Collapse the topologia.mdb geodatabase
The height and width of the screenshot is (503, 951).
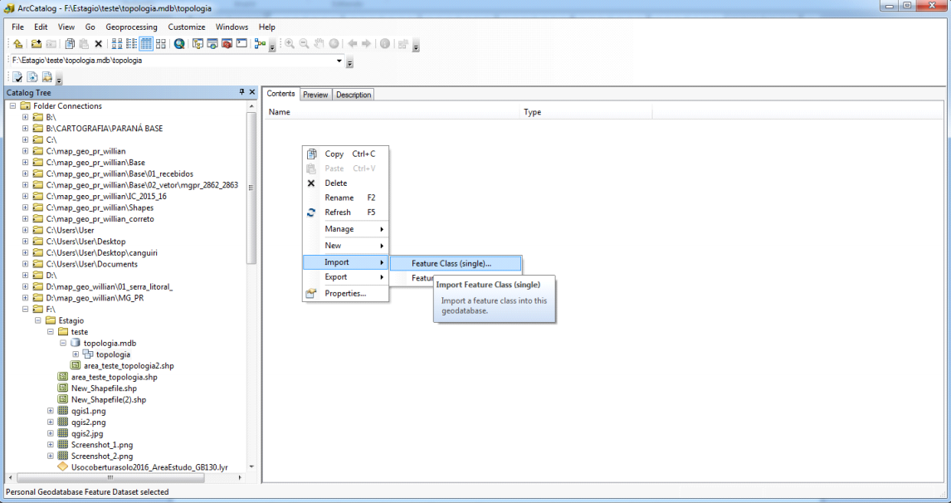pos(63,343)
